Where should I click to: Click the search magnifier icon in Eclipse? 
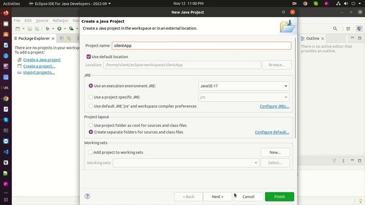[x=335, y=28]
